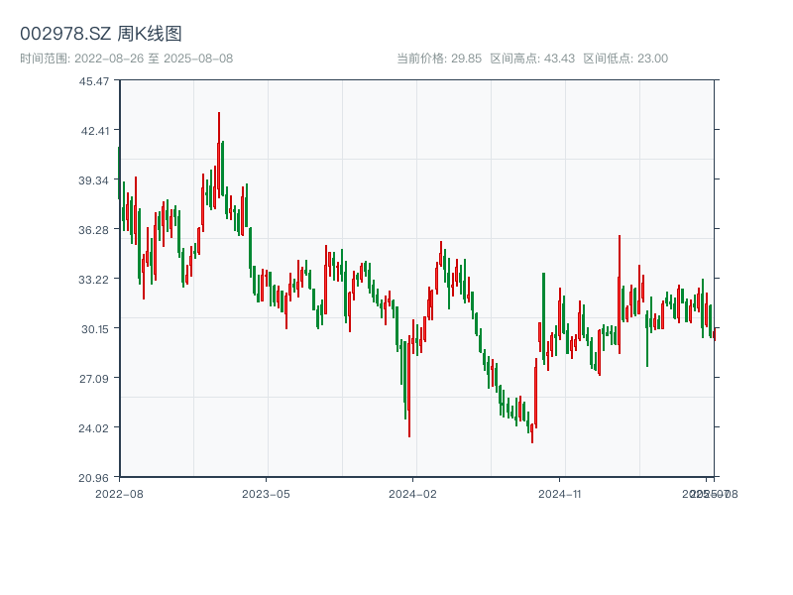Screen dimensions: 793x595
Task: Click the 区间低点 23.00 label
Action: coord(625,59)
